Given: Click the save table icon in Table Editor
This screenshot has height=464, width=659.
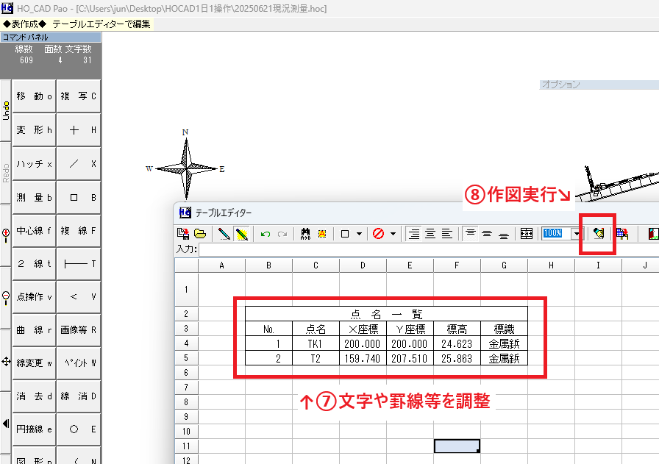Looking at the screenshot, I should [x=183, y=234].
